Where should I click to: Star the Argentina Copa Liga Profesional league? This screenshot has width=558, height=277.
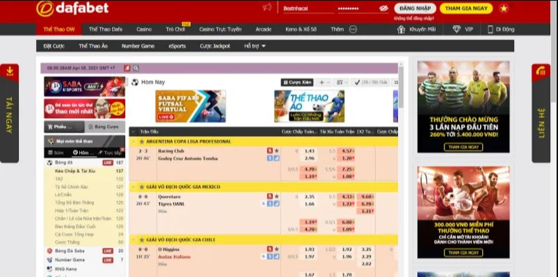coord(142,142)
